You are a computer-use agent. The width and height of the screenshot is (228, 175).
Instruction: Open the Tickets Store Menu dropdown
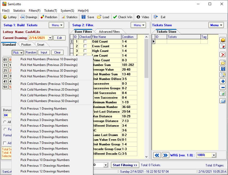[x=216, y=25]
